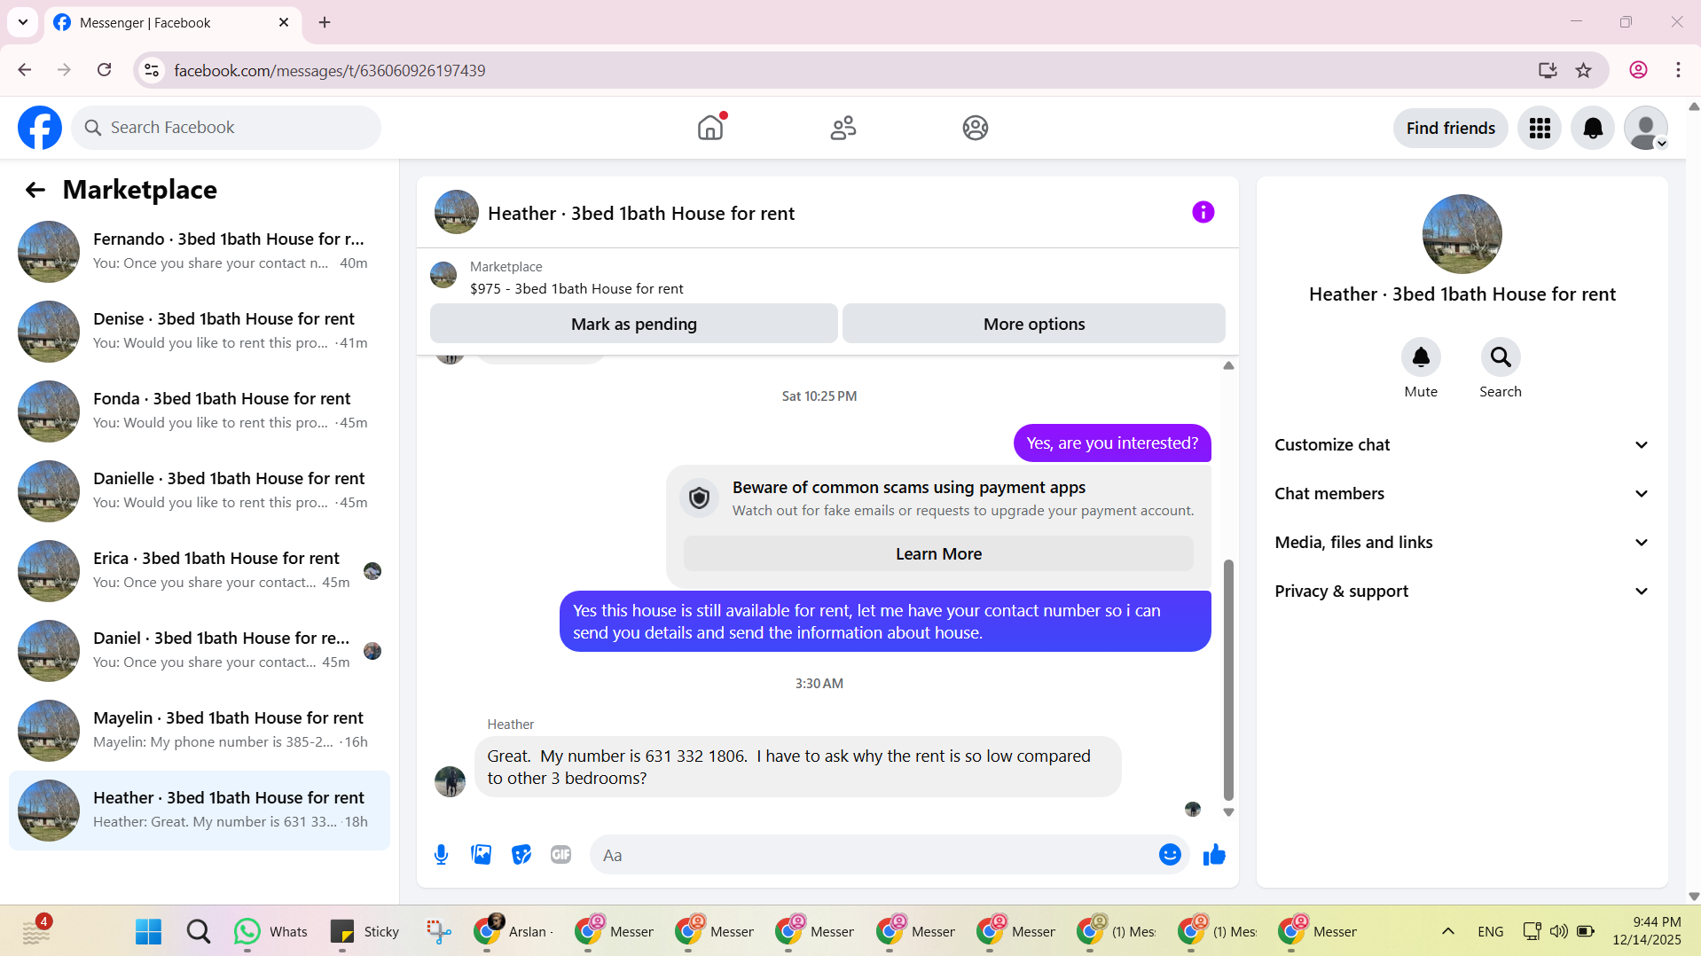Viewport: 1701px width, 956px height.
Task: Click the Search Facebook field
Action: (x=226, y=128)
